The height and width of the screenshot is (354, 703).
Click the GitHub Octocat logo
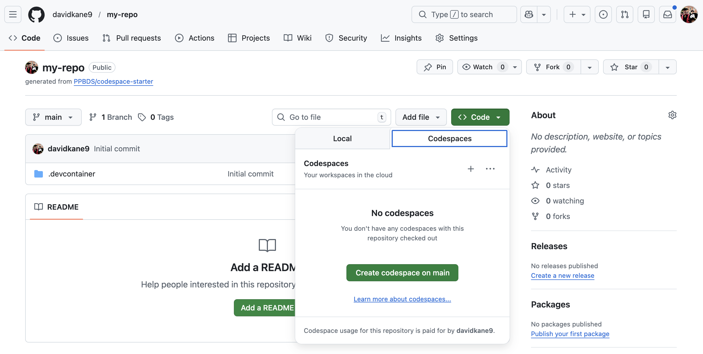36,14
